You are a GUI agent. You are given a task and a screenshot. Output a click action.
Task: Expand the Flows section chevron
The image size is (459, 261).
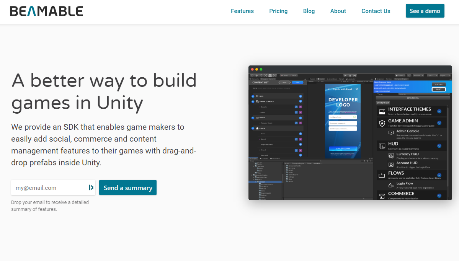(x=439, y=175)
